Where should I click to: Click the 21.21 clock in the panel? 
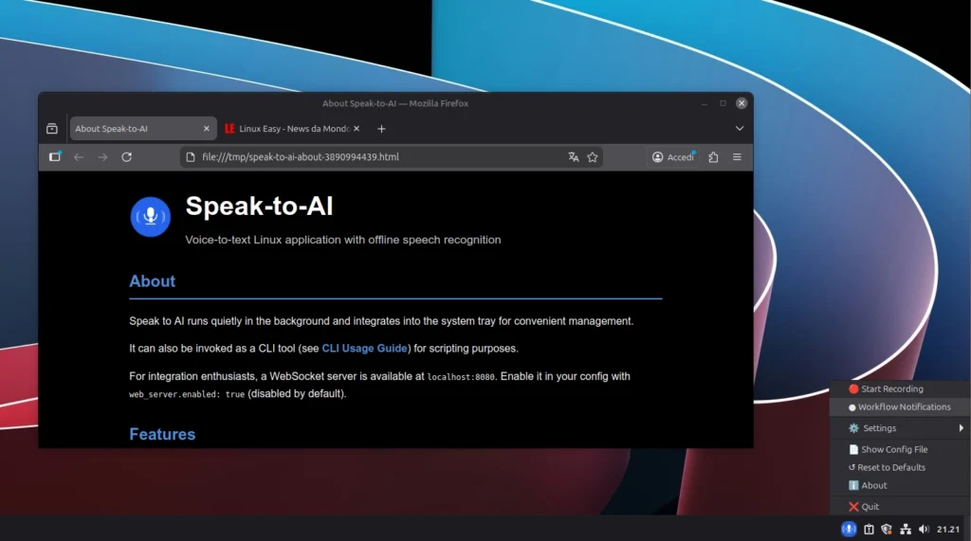(948, 530)
